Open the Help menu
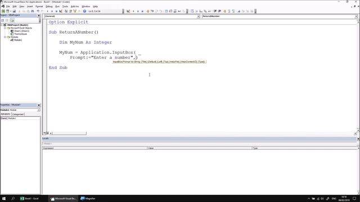This screenshot has width=360, height=202. tap(95, 6)
